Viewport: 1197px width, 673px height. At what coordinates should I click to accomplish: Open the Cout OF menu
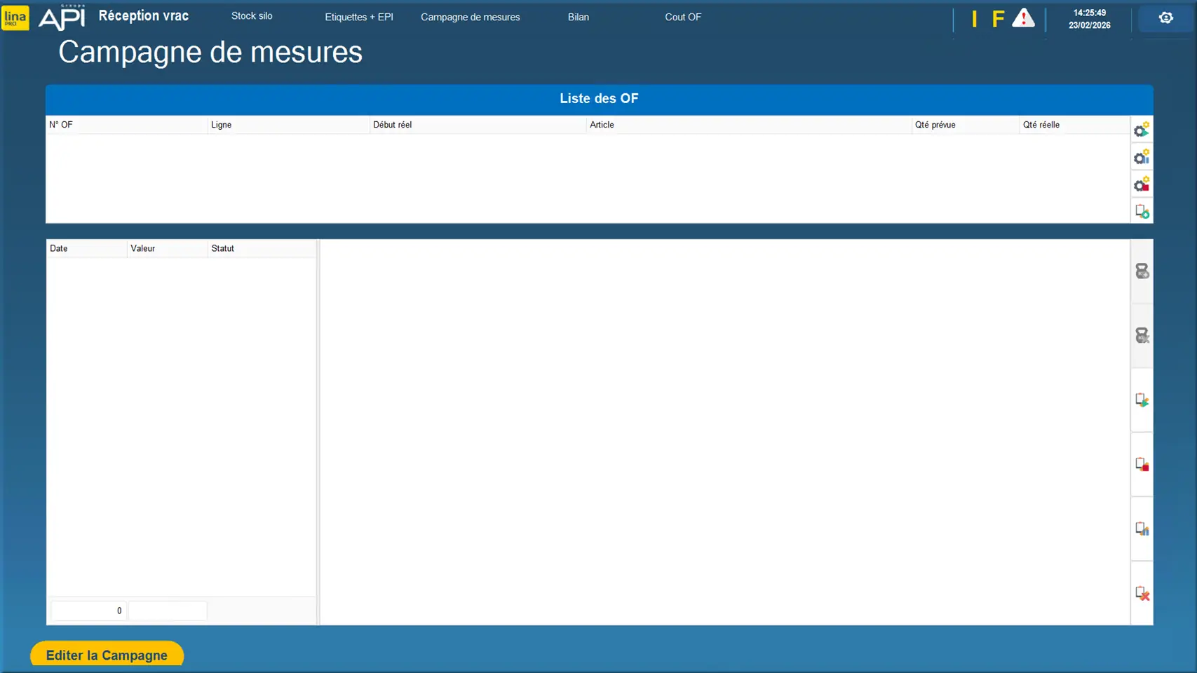[682, 17]
